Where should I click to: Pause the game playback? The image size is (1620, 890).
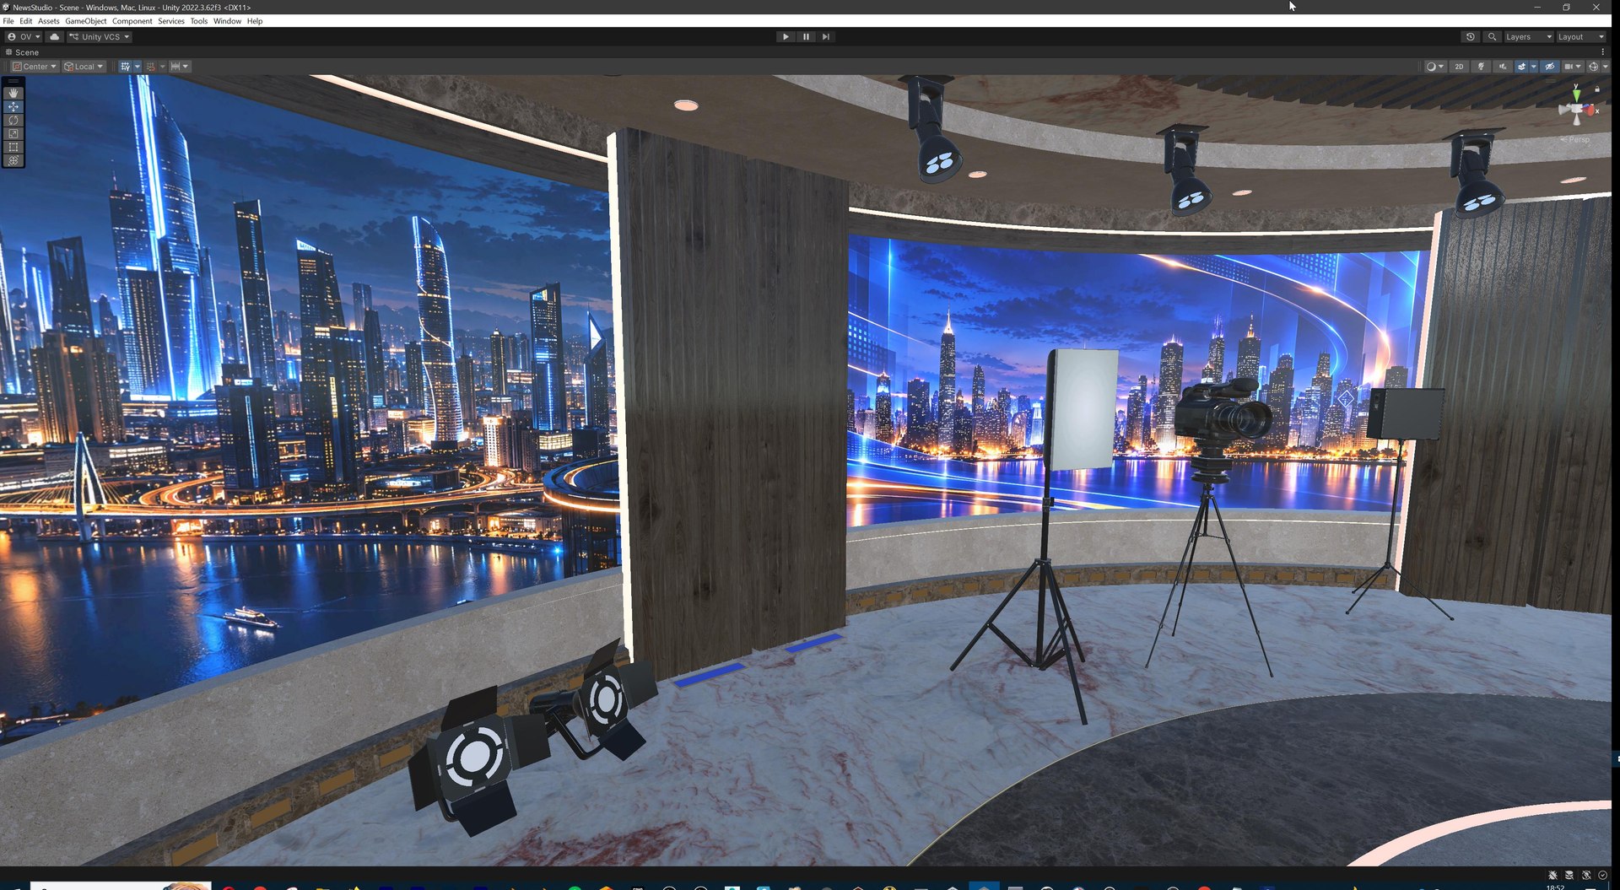click(806, 37)
